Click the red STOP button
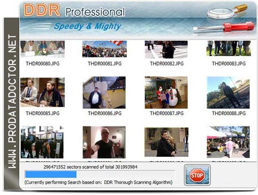Screen dimensions: 258x195 tap(197, 175)
